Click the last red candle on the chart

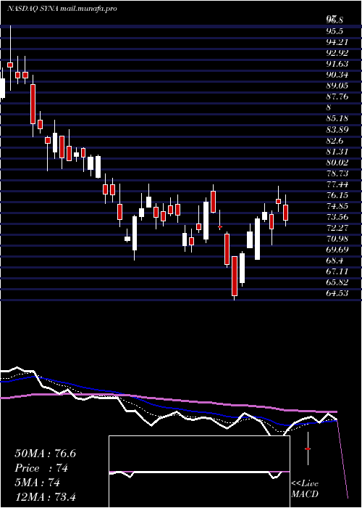tap(285, 213)
